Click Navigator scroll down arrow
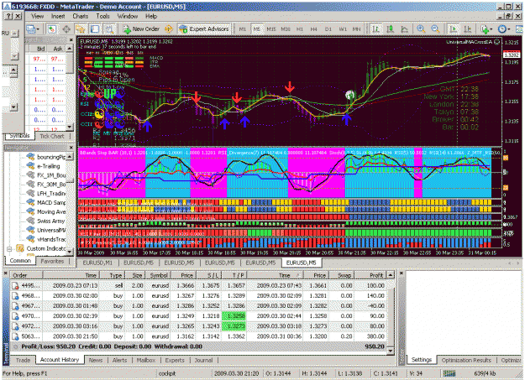This screenshot has height=380, width=525. [70, 251]
